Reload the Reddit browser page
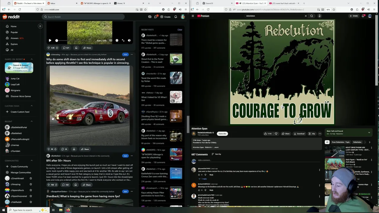 [x=20, y=9]
